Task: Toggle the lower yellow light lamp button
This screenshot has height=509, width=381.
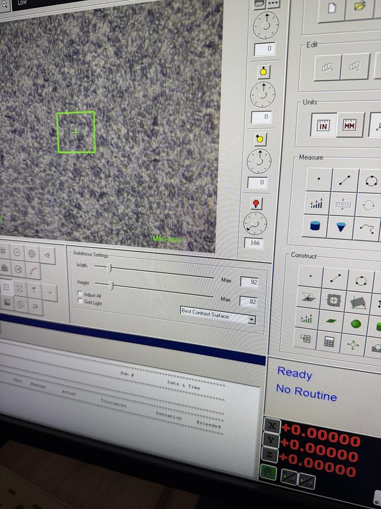Action: (260, 139)
